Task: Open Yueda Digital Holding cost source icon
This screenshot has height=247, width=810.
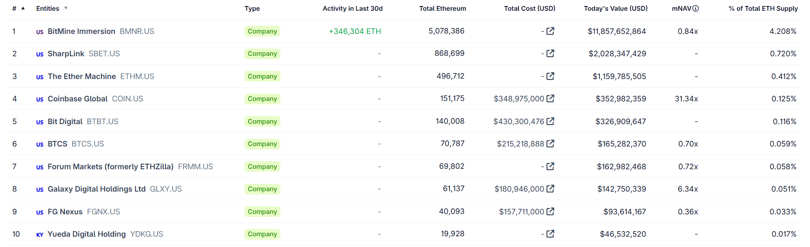Action: 550,234
